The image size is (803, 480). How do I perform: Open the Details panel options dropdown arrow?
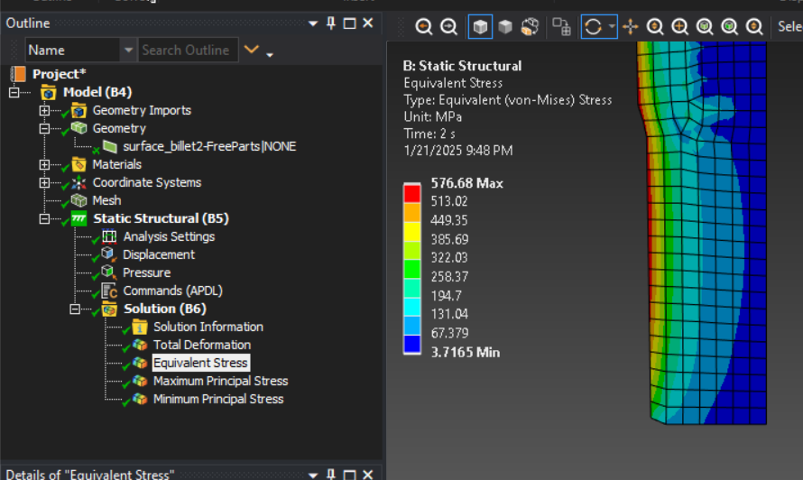[313, 475]
